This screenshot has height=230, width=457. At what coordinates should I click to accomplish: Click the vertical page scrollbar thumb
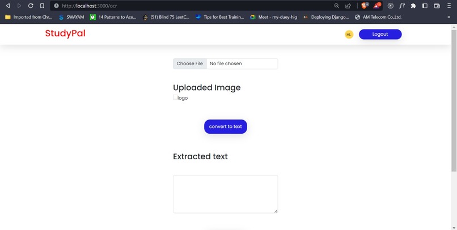[454, 100]
